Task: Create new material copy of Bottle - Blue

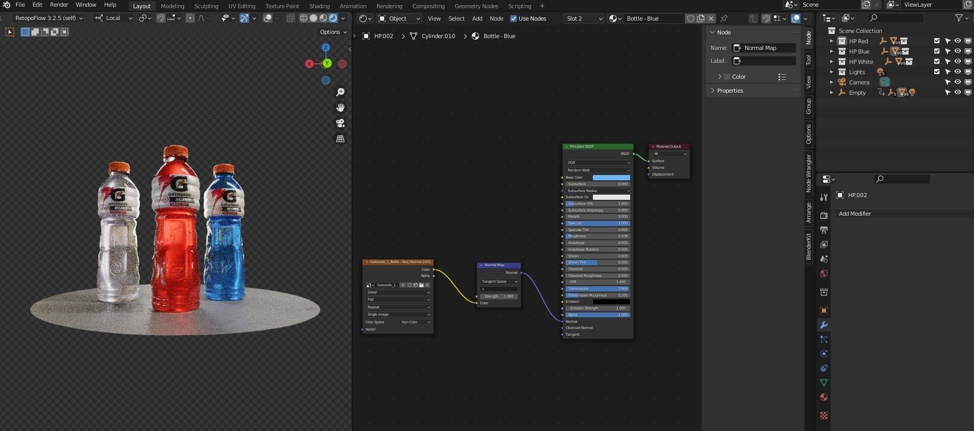Action: click(701, 19)
